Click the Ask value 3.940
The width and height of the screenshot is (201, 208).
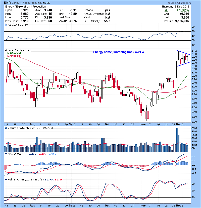[48, 10]
